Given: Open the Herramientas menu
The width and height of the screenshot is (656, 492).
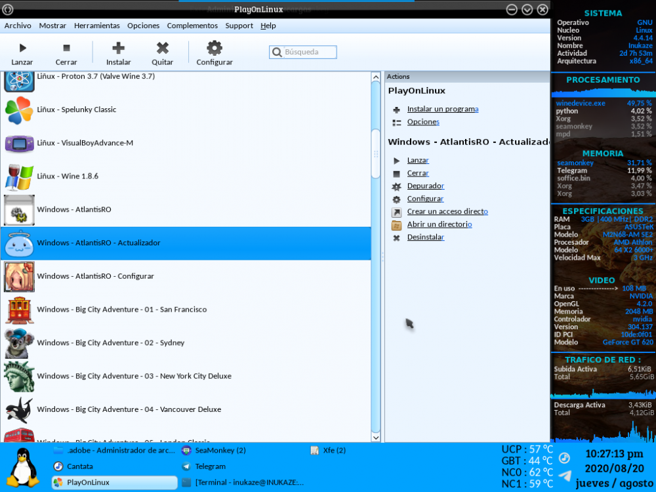Looking at the screenshot, I should (x=97, y=26).
